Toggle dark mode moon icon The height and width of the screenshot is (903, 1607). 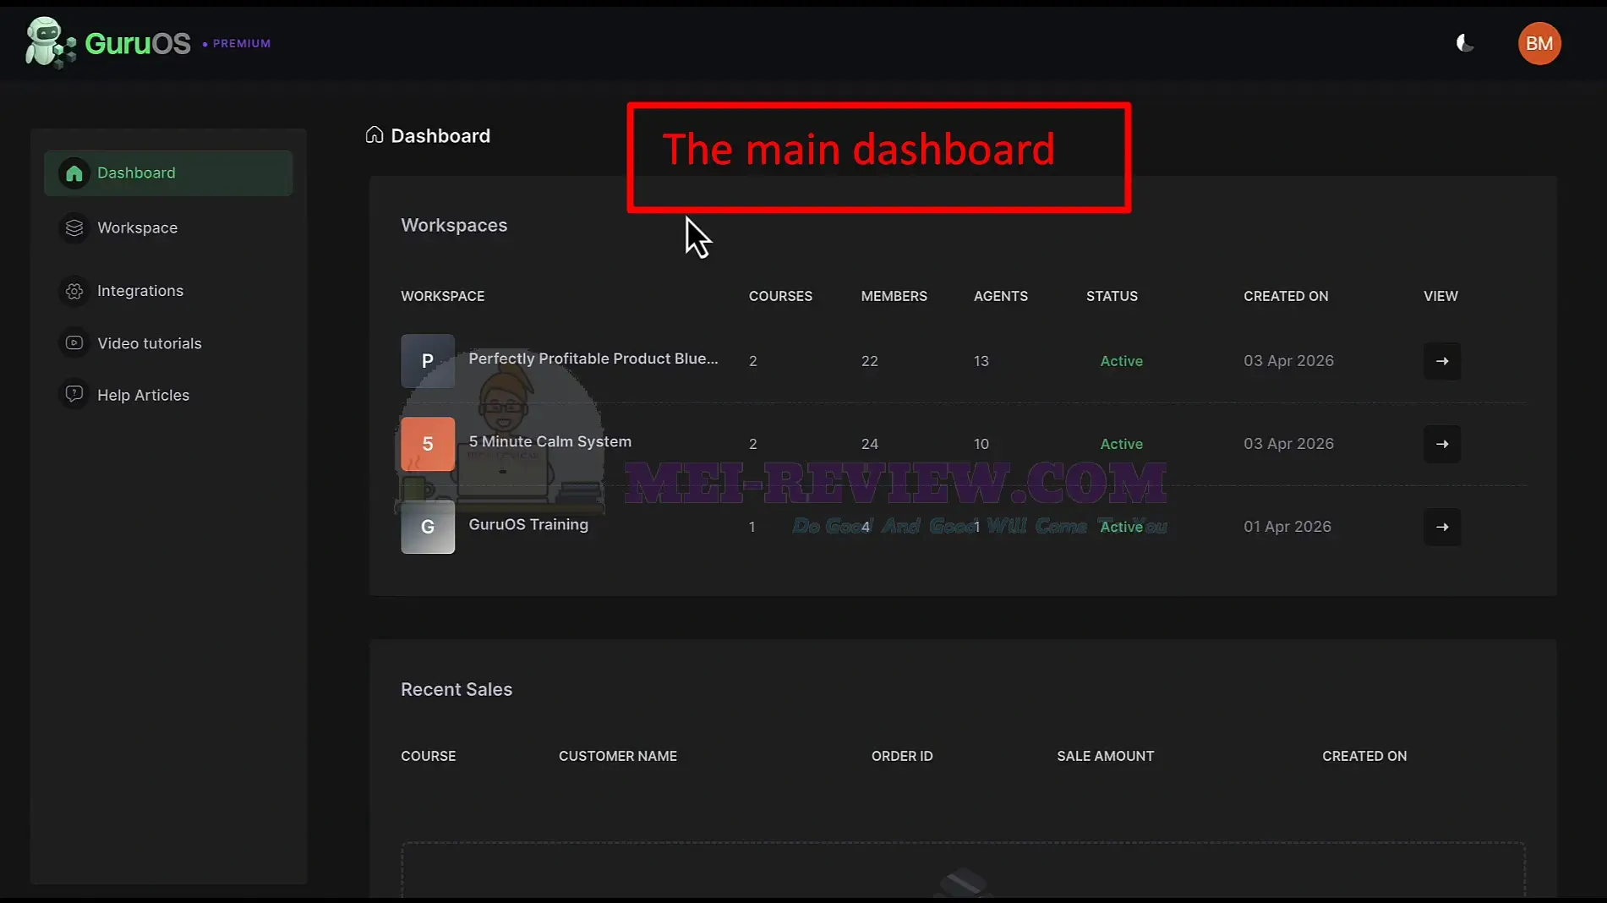point(1465,43)
